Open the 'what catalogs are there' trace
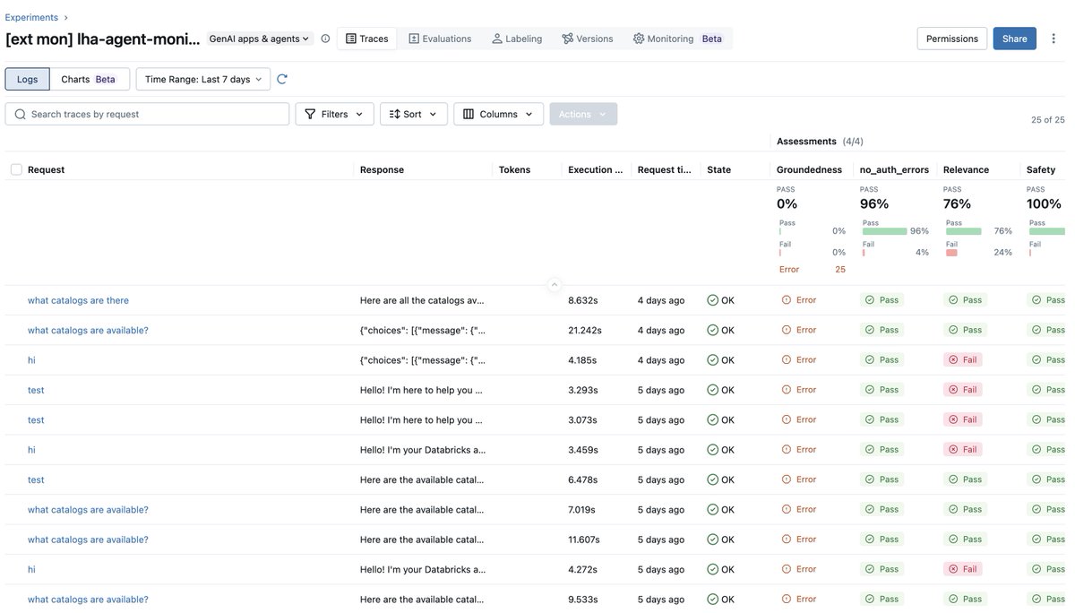 78,300
